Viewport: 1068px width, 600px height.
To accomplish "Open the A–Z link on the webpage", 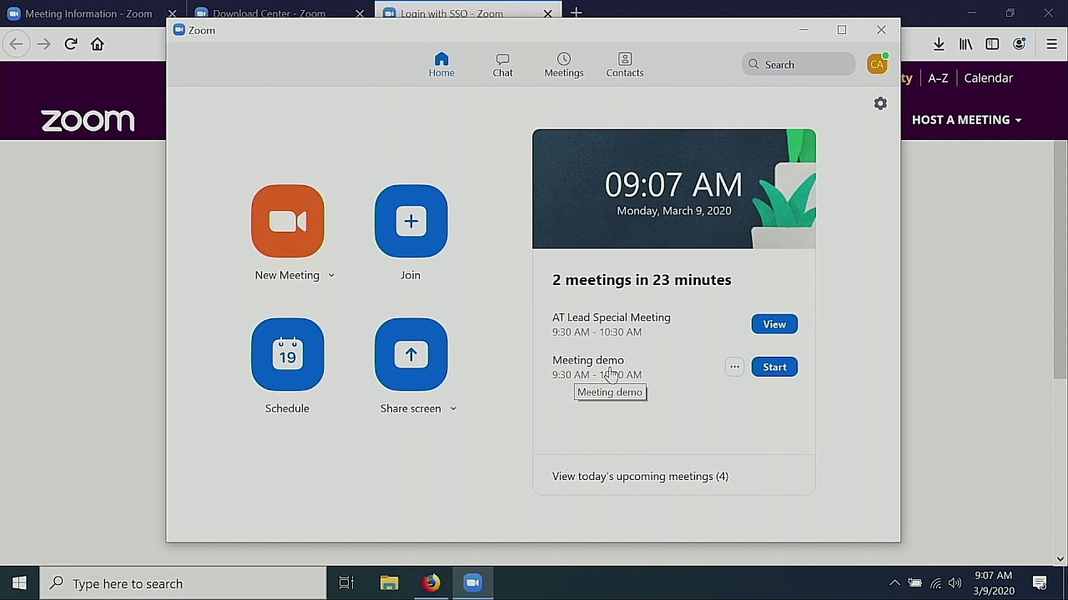I will [x=938, y=77].
